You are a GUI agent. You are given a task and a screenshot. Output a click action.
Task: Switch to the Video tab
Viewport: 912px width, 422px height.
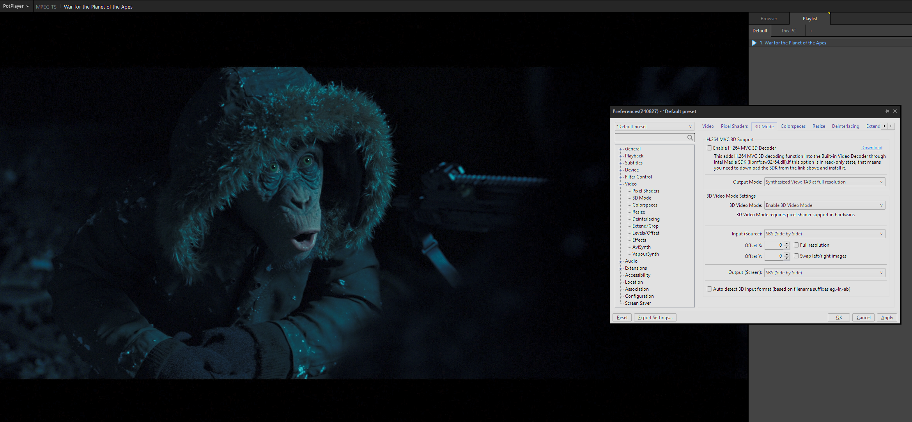708,126
